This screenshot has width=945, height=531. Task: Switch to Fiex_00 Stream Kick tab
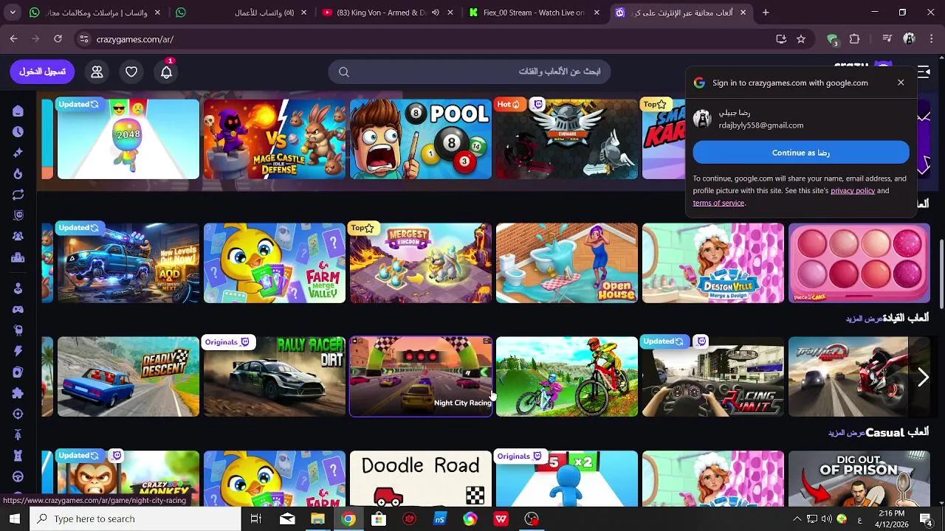533,13
